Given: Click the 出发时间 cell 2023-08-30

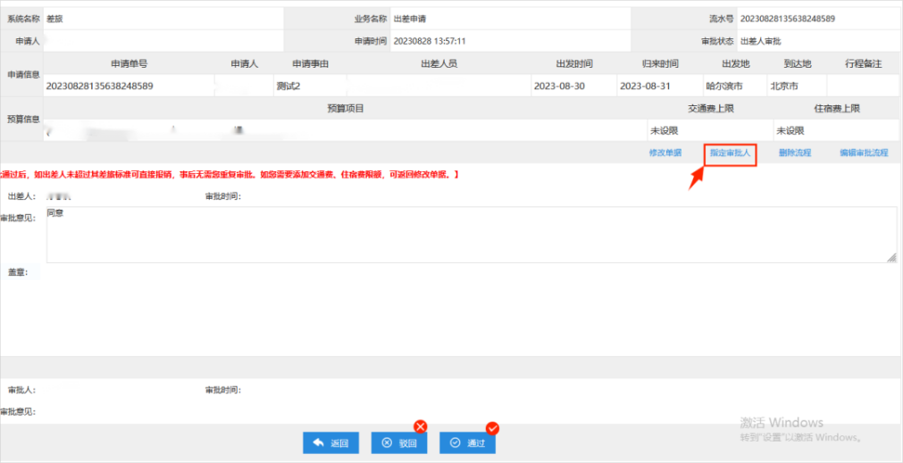Looking at the screenshot, I should point(559,87).
